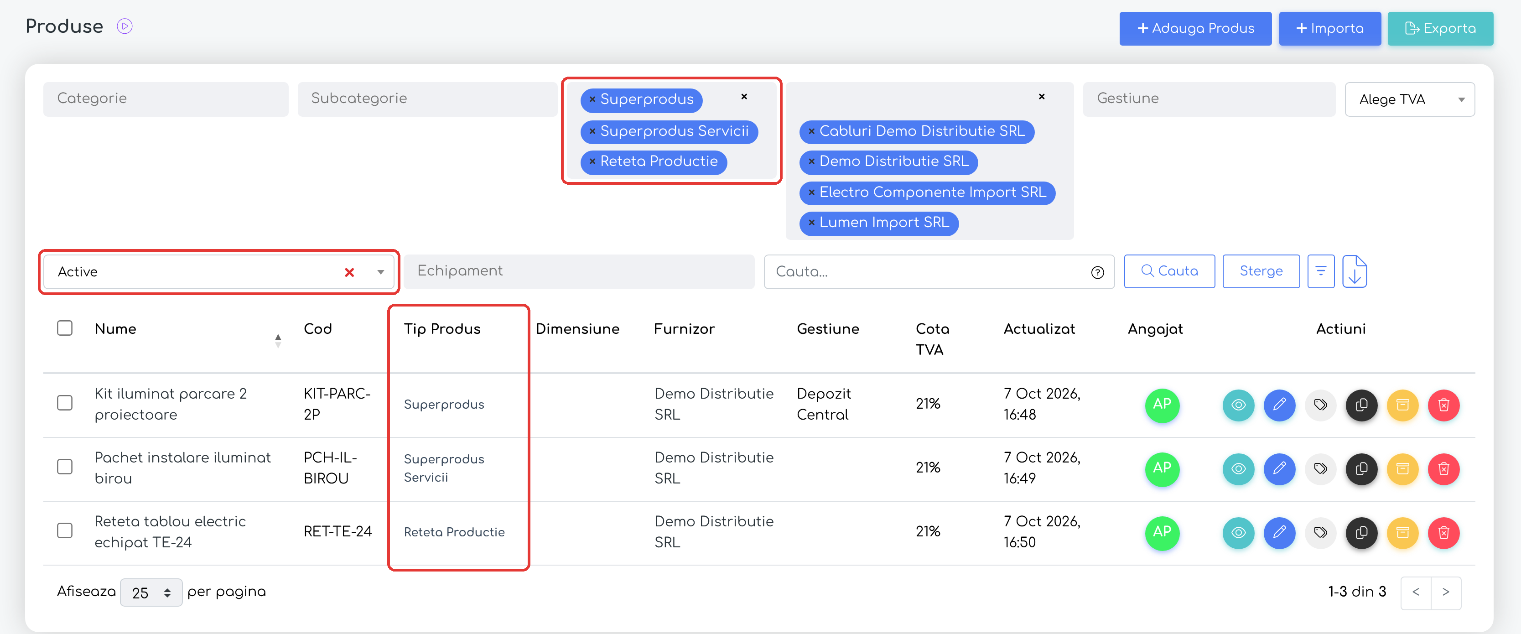Click the Cauta search button
The width and height of the screenshot is (1521, 634).
click(x=1169, y=271)
